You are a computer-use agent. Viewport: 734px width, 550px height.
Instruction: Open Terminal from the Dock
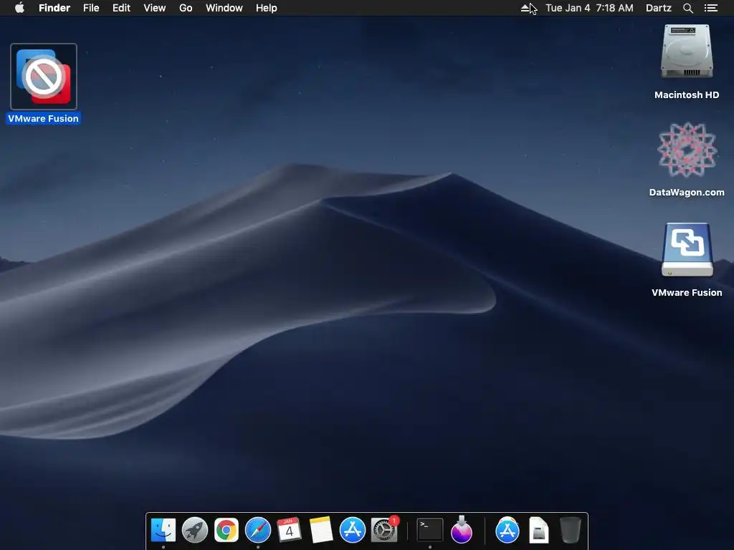[430, 531]
